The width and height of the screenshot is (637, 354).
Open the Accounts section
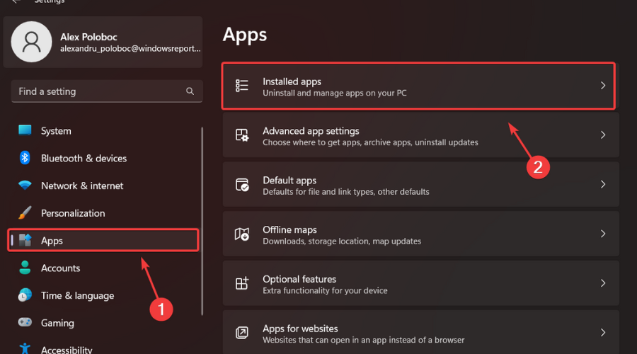60,268
